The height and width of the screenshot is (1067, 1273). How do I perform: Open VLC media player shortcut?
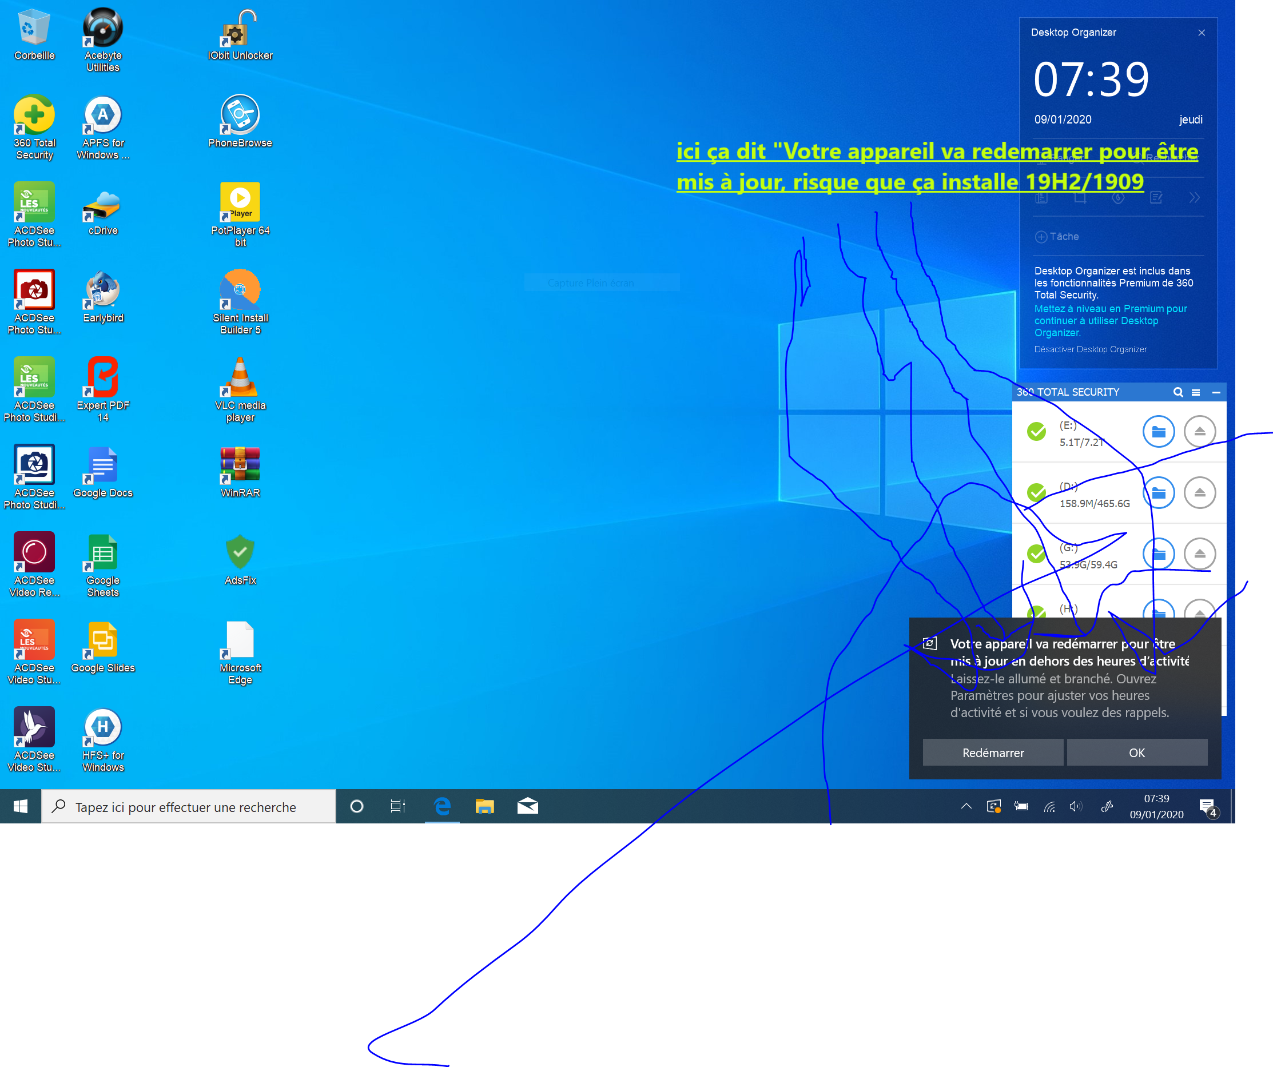point(240,390)
